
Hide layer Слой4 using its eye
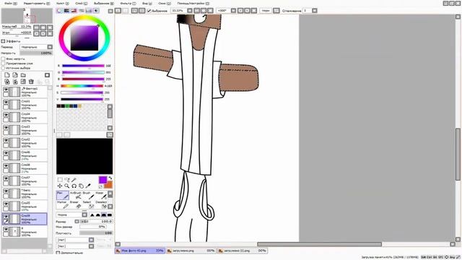pos(6,115)
